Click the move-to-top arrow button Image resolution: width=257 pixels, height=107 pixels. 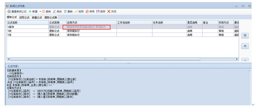(245, 36)
